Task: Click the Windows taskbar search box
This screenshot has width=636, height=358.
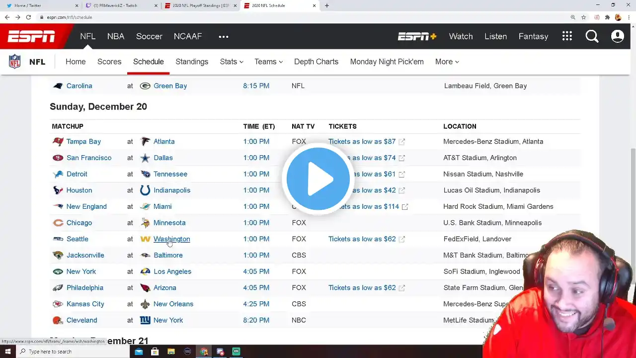Action: (73, 352)
